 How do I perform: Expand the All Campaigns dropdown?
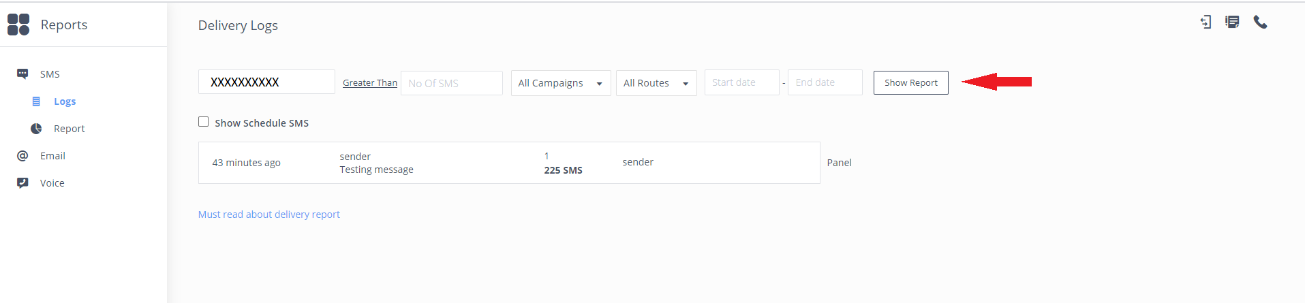click(561, 83)
